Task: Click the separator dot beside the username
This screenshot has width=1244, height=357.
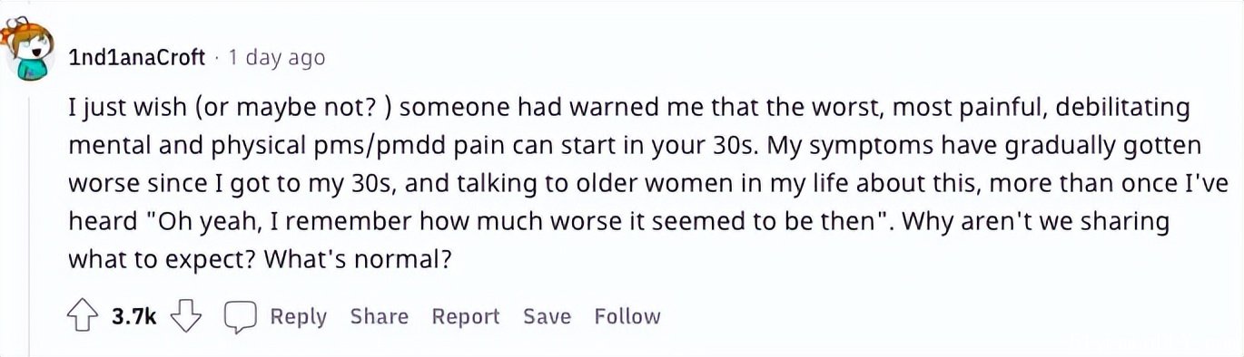Action: point(217,59)
